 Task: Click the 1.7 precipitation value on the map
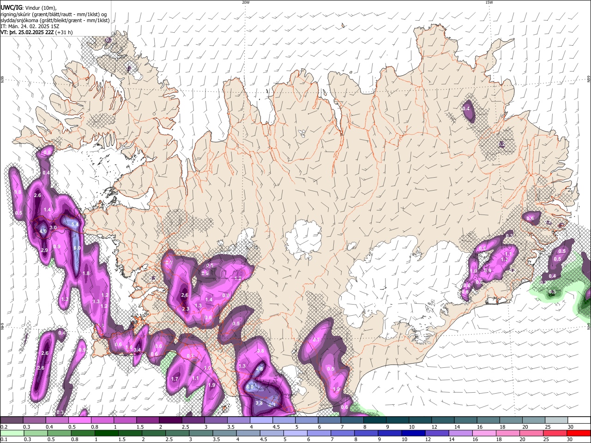(x=175, y=379)
